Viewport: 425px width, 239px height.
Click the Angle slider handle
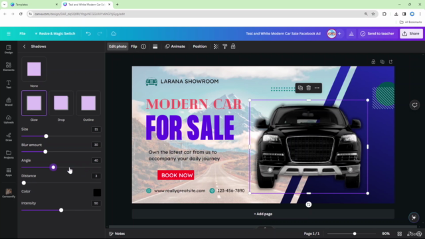click(x=53, y=167)
